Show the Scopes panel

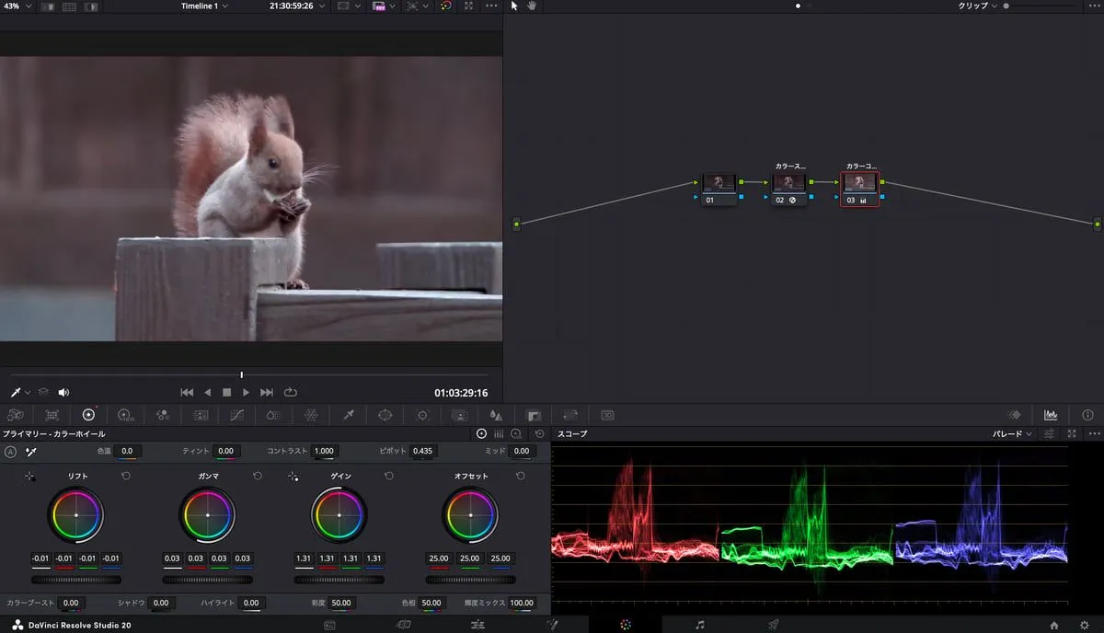(x=1051, y=415)
